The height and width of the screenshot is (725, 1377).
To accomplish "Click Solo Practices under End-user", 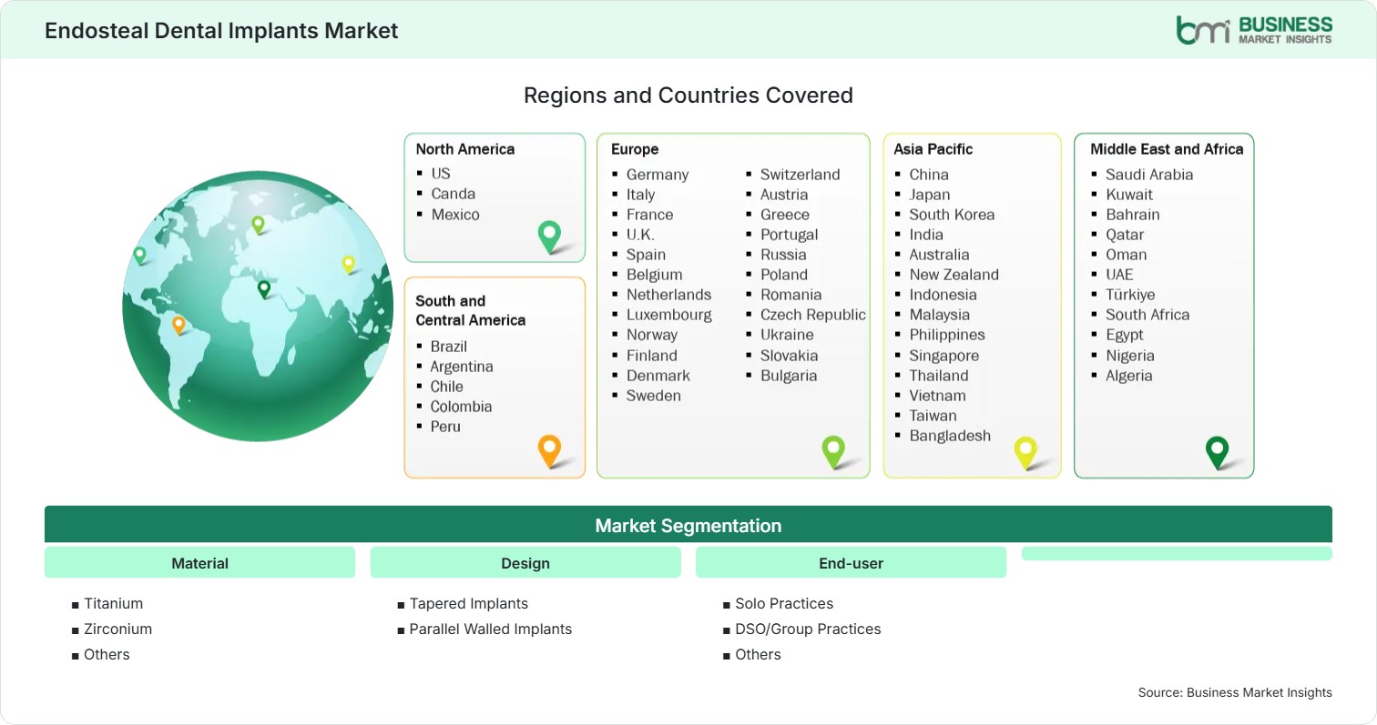I will click(784, 603).
